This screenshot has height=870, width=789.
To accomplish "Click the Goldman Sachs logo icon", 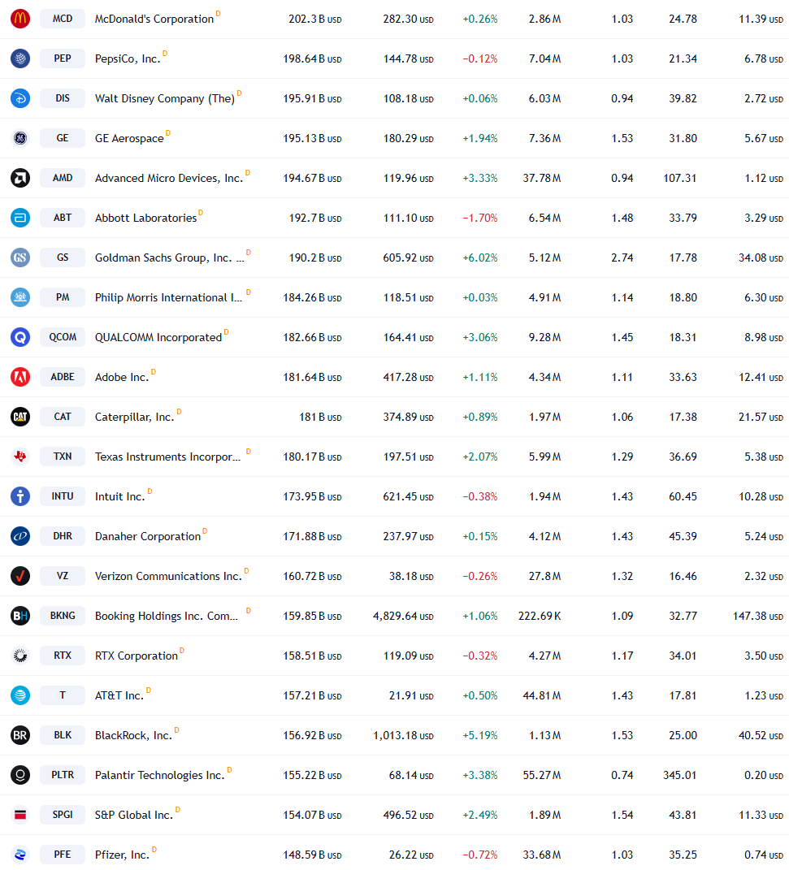I will (x=20, y=258).
